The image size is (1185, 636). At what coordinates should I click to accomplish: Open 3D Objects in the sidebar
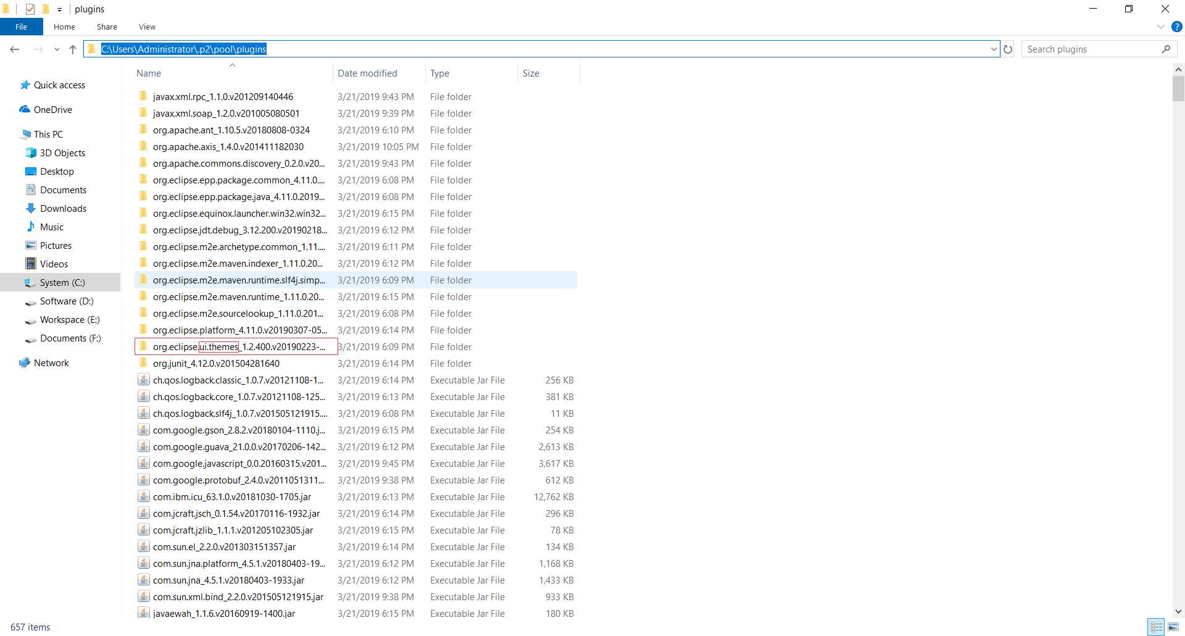(62, 153)
